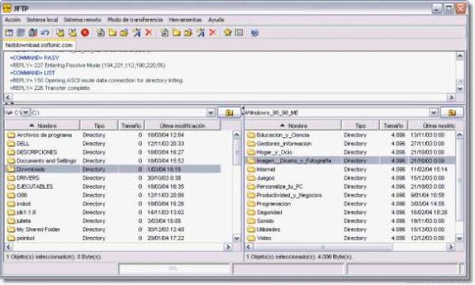Click the open folder icon in the second toolbar group
This screenshot has height=285, width=475.
click(188, 32)
